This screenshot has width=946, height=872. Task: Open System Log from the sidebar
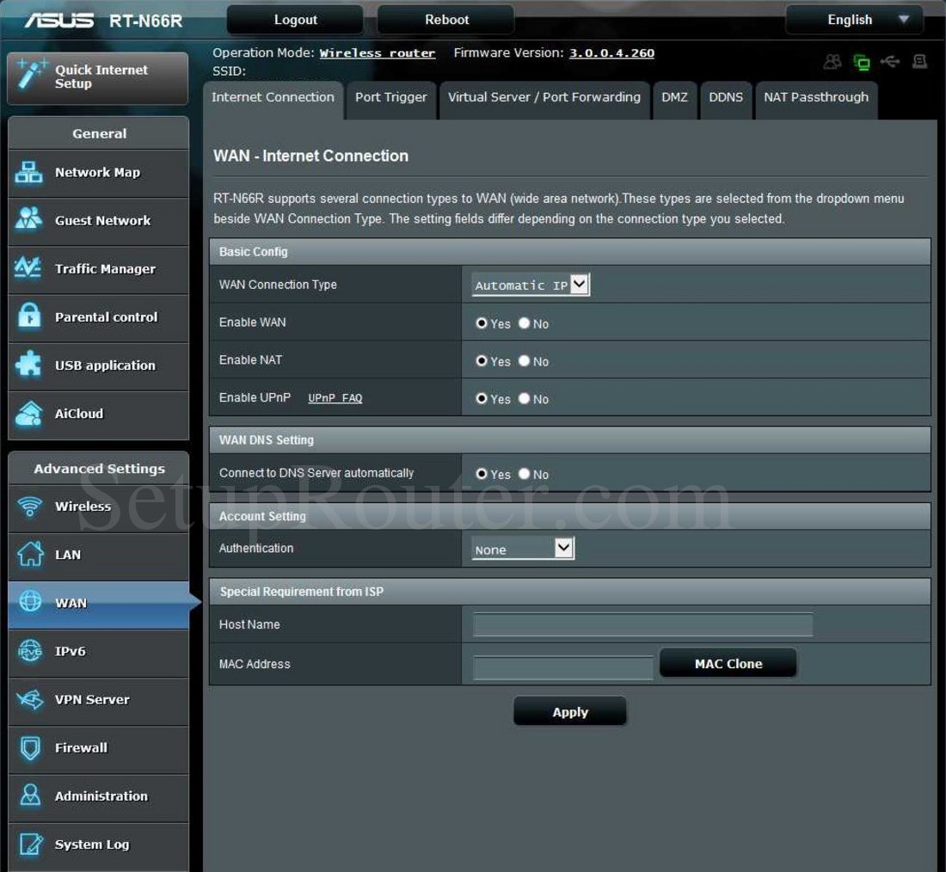98,845
